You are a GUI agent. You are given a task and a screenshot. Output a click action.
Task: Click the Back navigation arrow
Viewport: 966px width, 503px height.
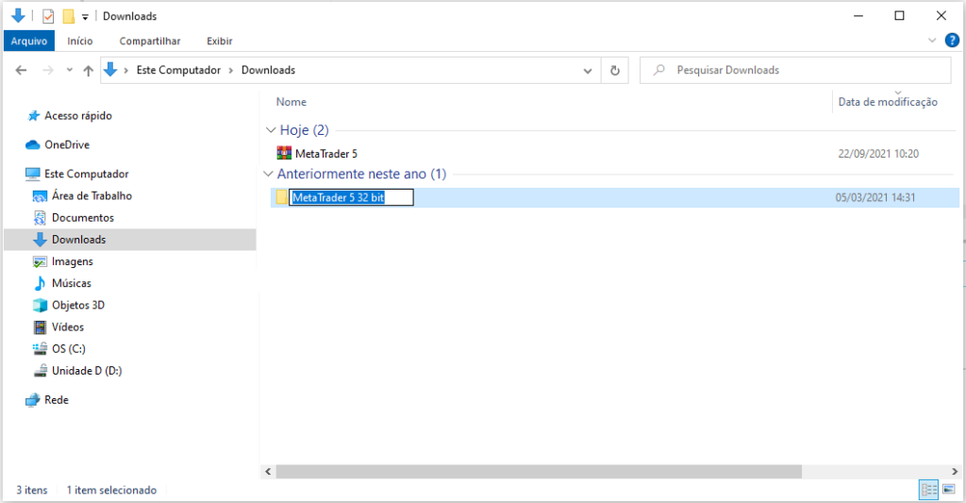(x=22, y=70)
